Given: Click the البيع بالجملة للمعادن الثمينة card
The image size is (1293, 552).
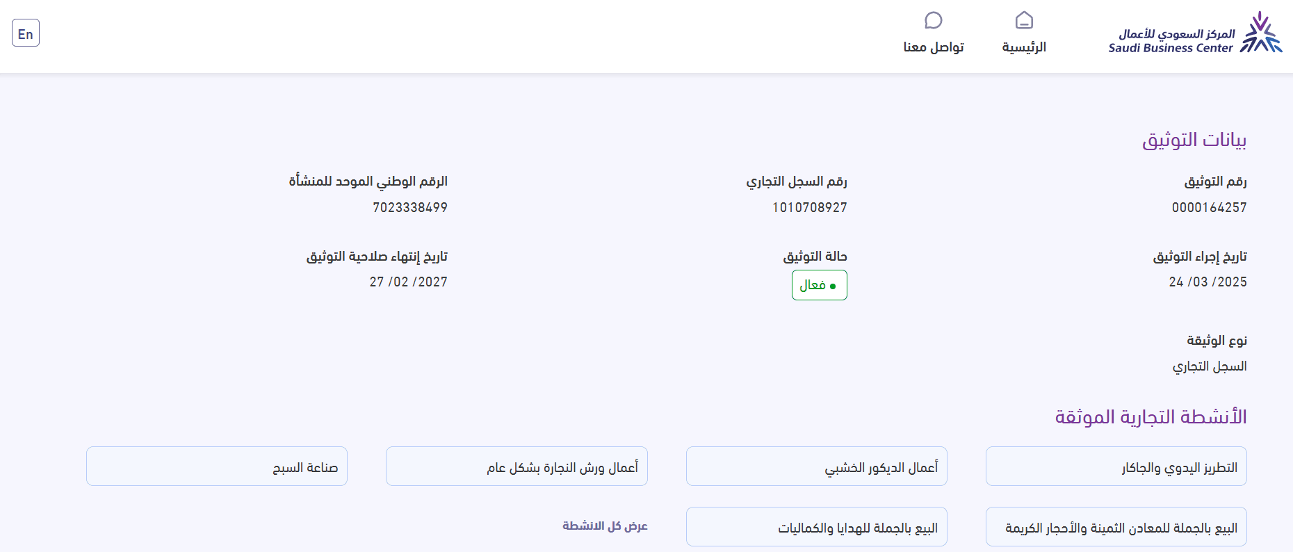Looking at the screenshot, I should [1116, 528].
